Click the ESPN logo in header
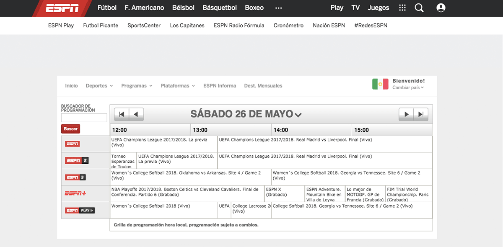503x247 pixels. click(x=62, y=8)
